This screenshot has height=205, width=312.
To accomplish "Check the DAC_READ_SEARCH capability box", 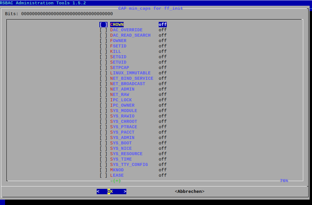I will click(x=103, y=35).
